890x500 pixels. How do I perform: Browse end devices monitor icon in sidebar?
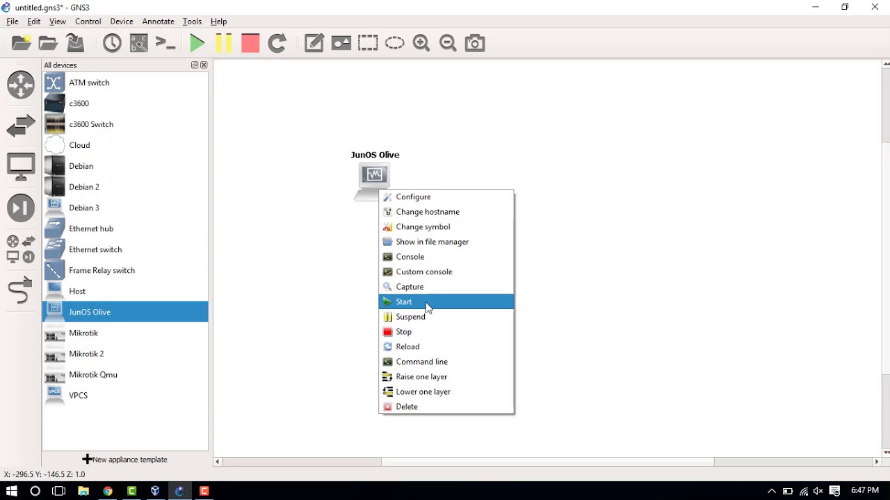21,166
